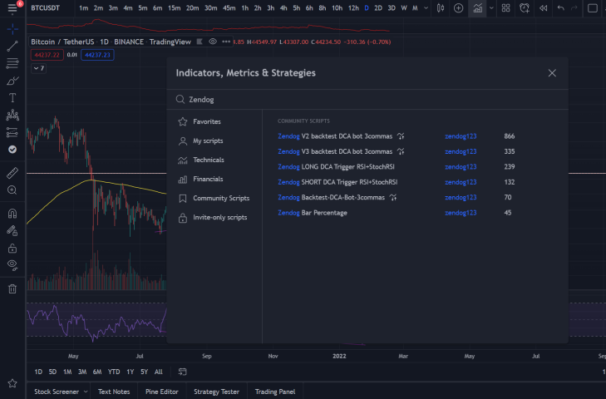Open the Pine Editor tab
The width and height of the screenshot is (606, 399).
pos(161,392)
